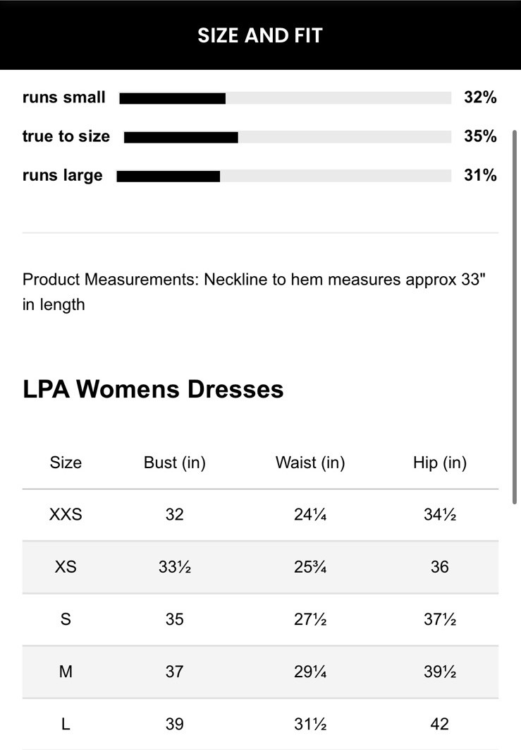Image resolution: width=521 pixels, height=750 pixels.
Task: Click the SIZE AND FIT header title
Action: [x=260, y=35]
